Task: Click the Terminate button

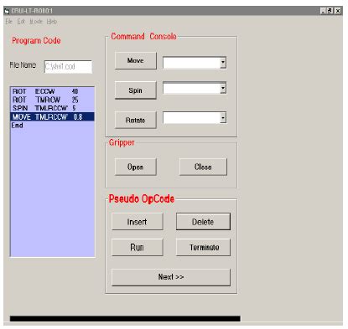Action: [203, 247]
